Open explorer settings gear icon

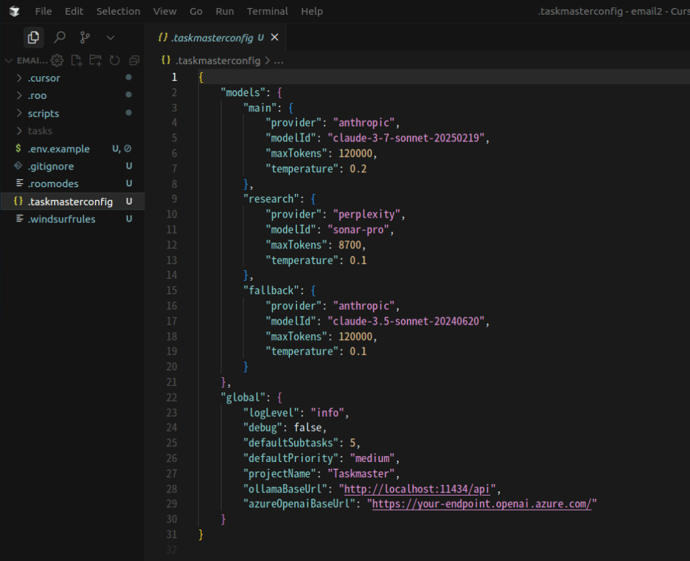tap(57, 60)
